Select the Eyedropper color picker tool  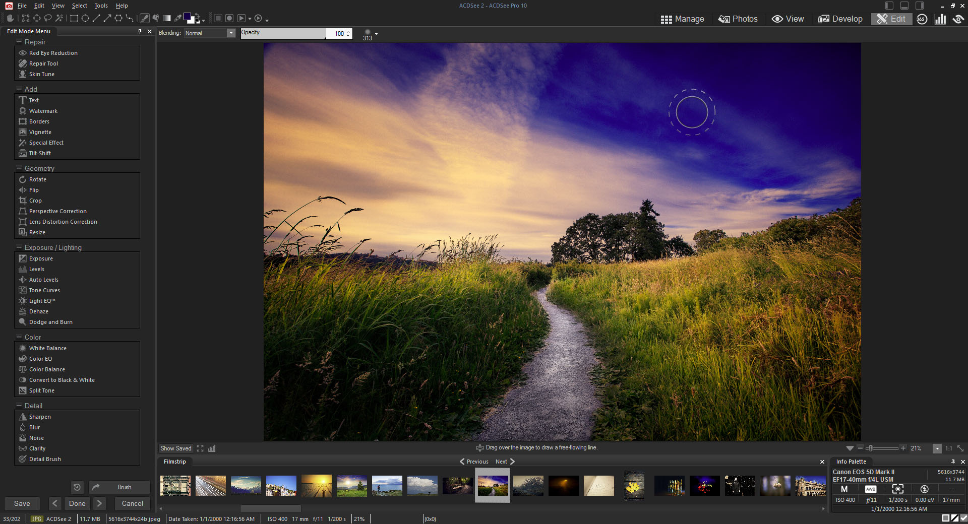pos(177,18)
